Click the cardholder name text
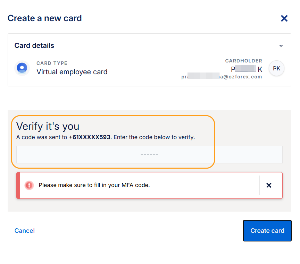Viewport: 300px width, 264px height. point(247,69)
